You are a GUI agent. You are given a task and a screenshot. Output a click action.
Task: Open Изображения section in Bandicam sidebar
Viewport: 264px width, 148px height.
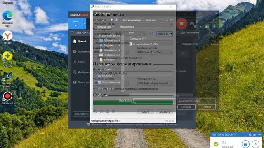[x=82, y=72]
